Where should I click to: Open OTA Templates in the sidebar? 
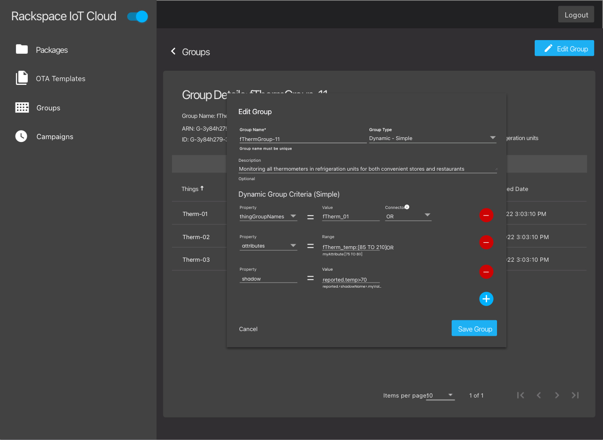click(60, 79)
